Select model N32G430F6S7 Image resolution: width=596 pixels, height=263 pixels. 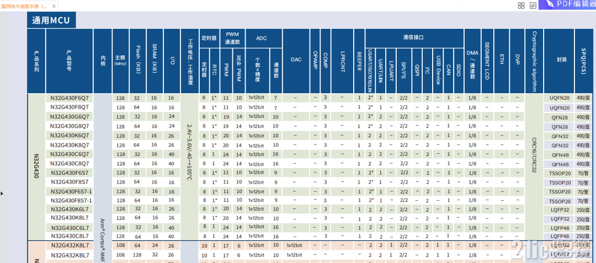(70, 173)
